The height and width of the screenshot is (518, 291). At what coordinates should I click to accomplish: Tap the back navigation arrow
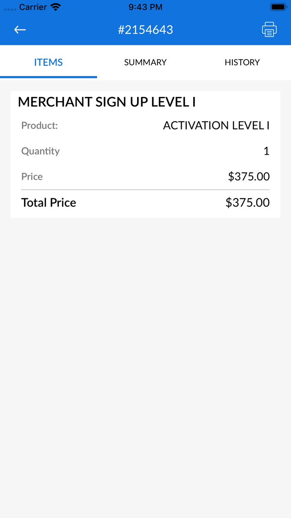coord(20,30)
